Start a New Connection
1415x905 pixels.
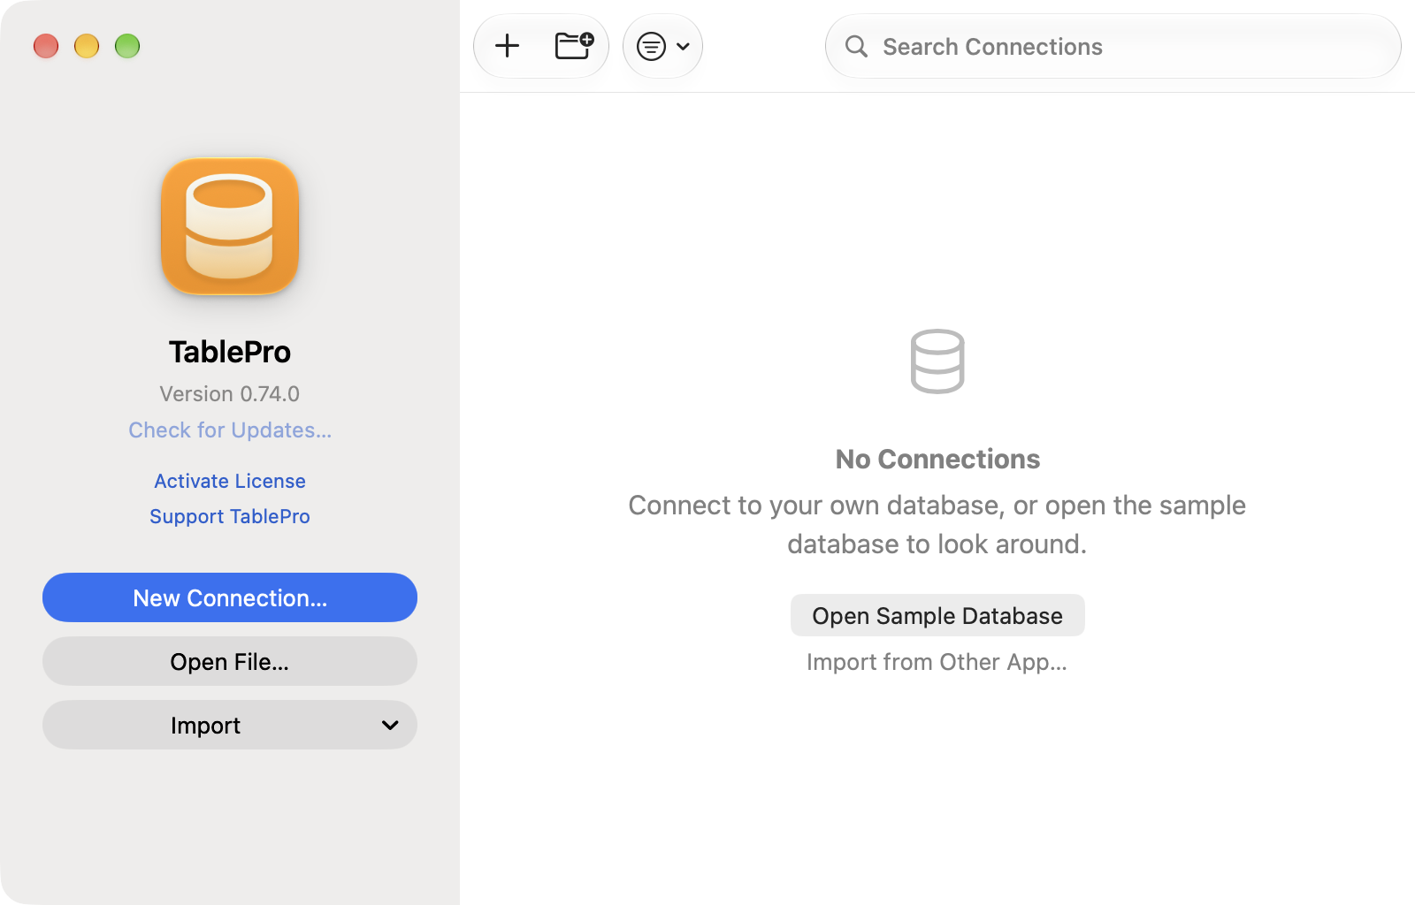[x=230, y=597]
